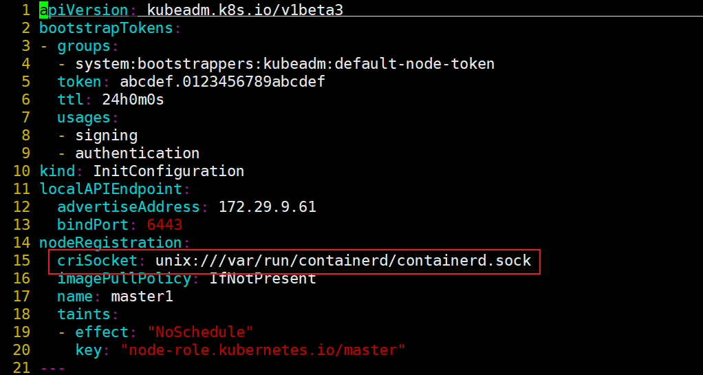This screenshot has height=375, width=703.
Task: Click InitConfiguration kind value
Action: pos(169,171)
